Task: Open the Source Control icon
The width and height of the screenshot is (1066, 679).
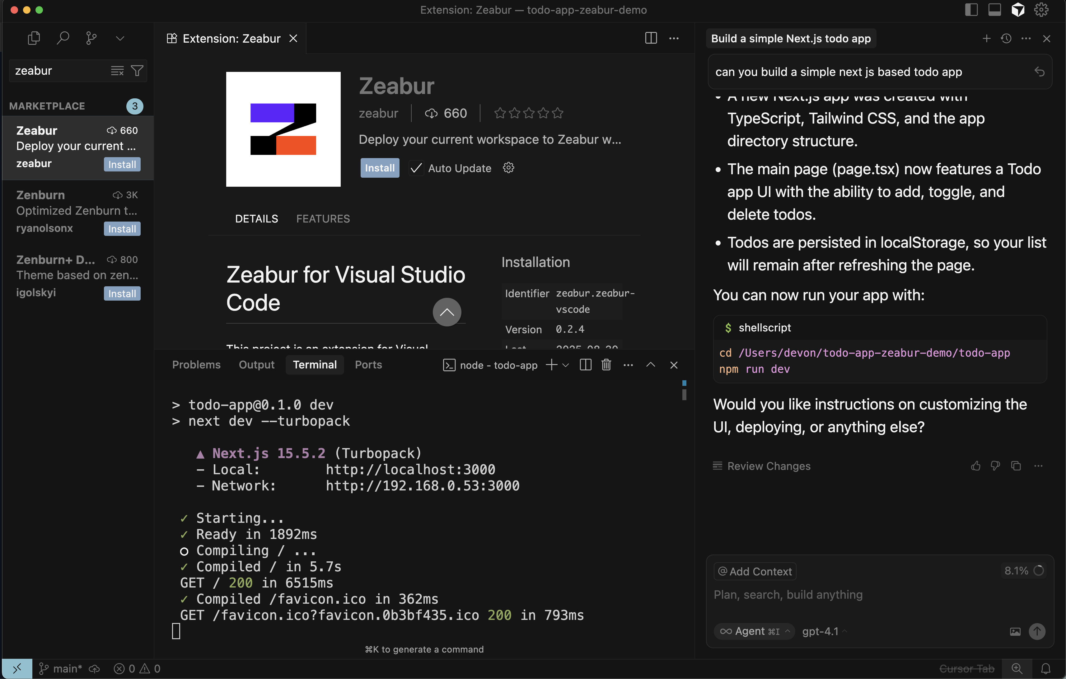Action: [91, 38]
